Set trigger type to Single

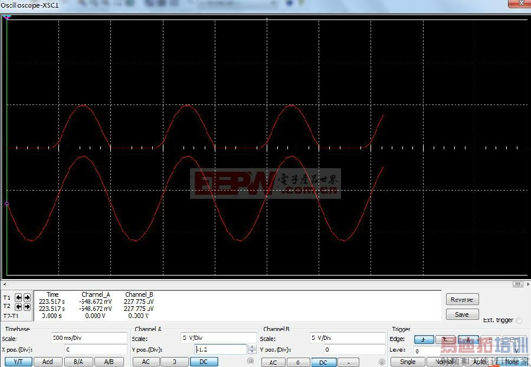(x=407, y=362)
